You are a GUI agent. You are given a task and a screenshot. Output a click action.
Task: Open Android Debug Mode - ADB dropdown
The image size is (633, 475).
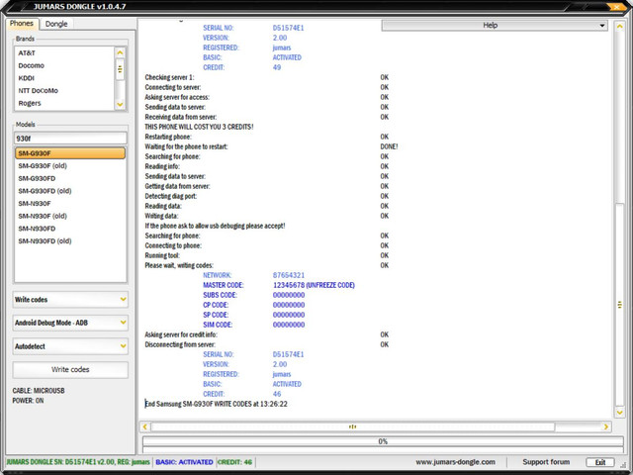coord(70,323)
